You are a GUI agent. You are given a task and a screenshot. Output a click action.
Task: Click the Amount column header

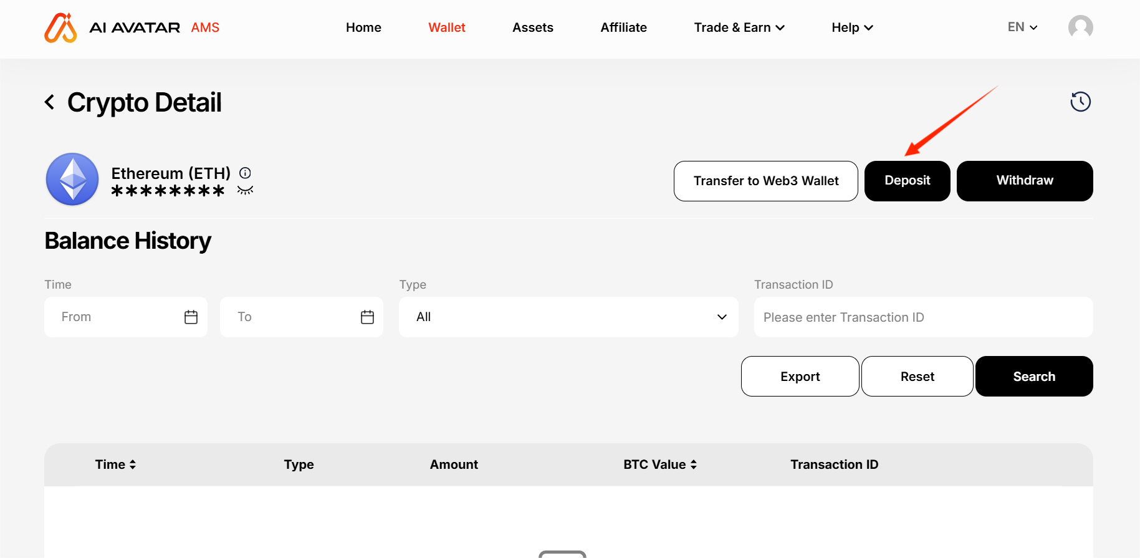(454, 464)
